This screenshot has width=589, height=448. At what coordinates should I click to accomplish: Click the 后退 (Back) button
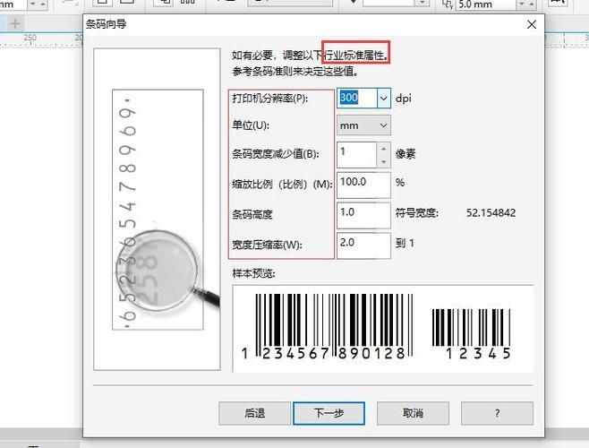tap(255, 413)
